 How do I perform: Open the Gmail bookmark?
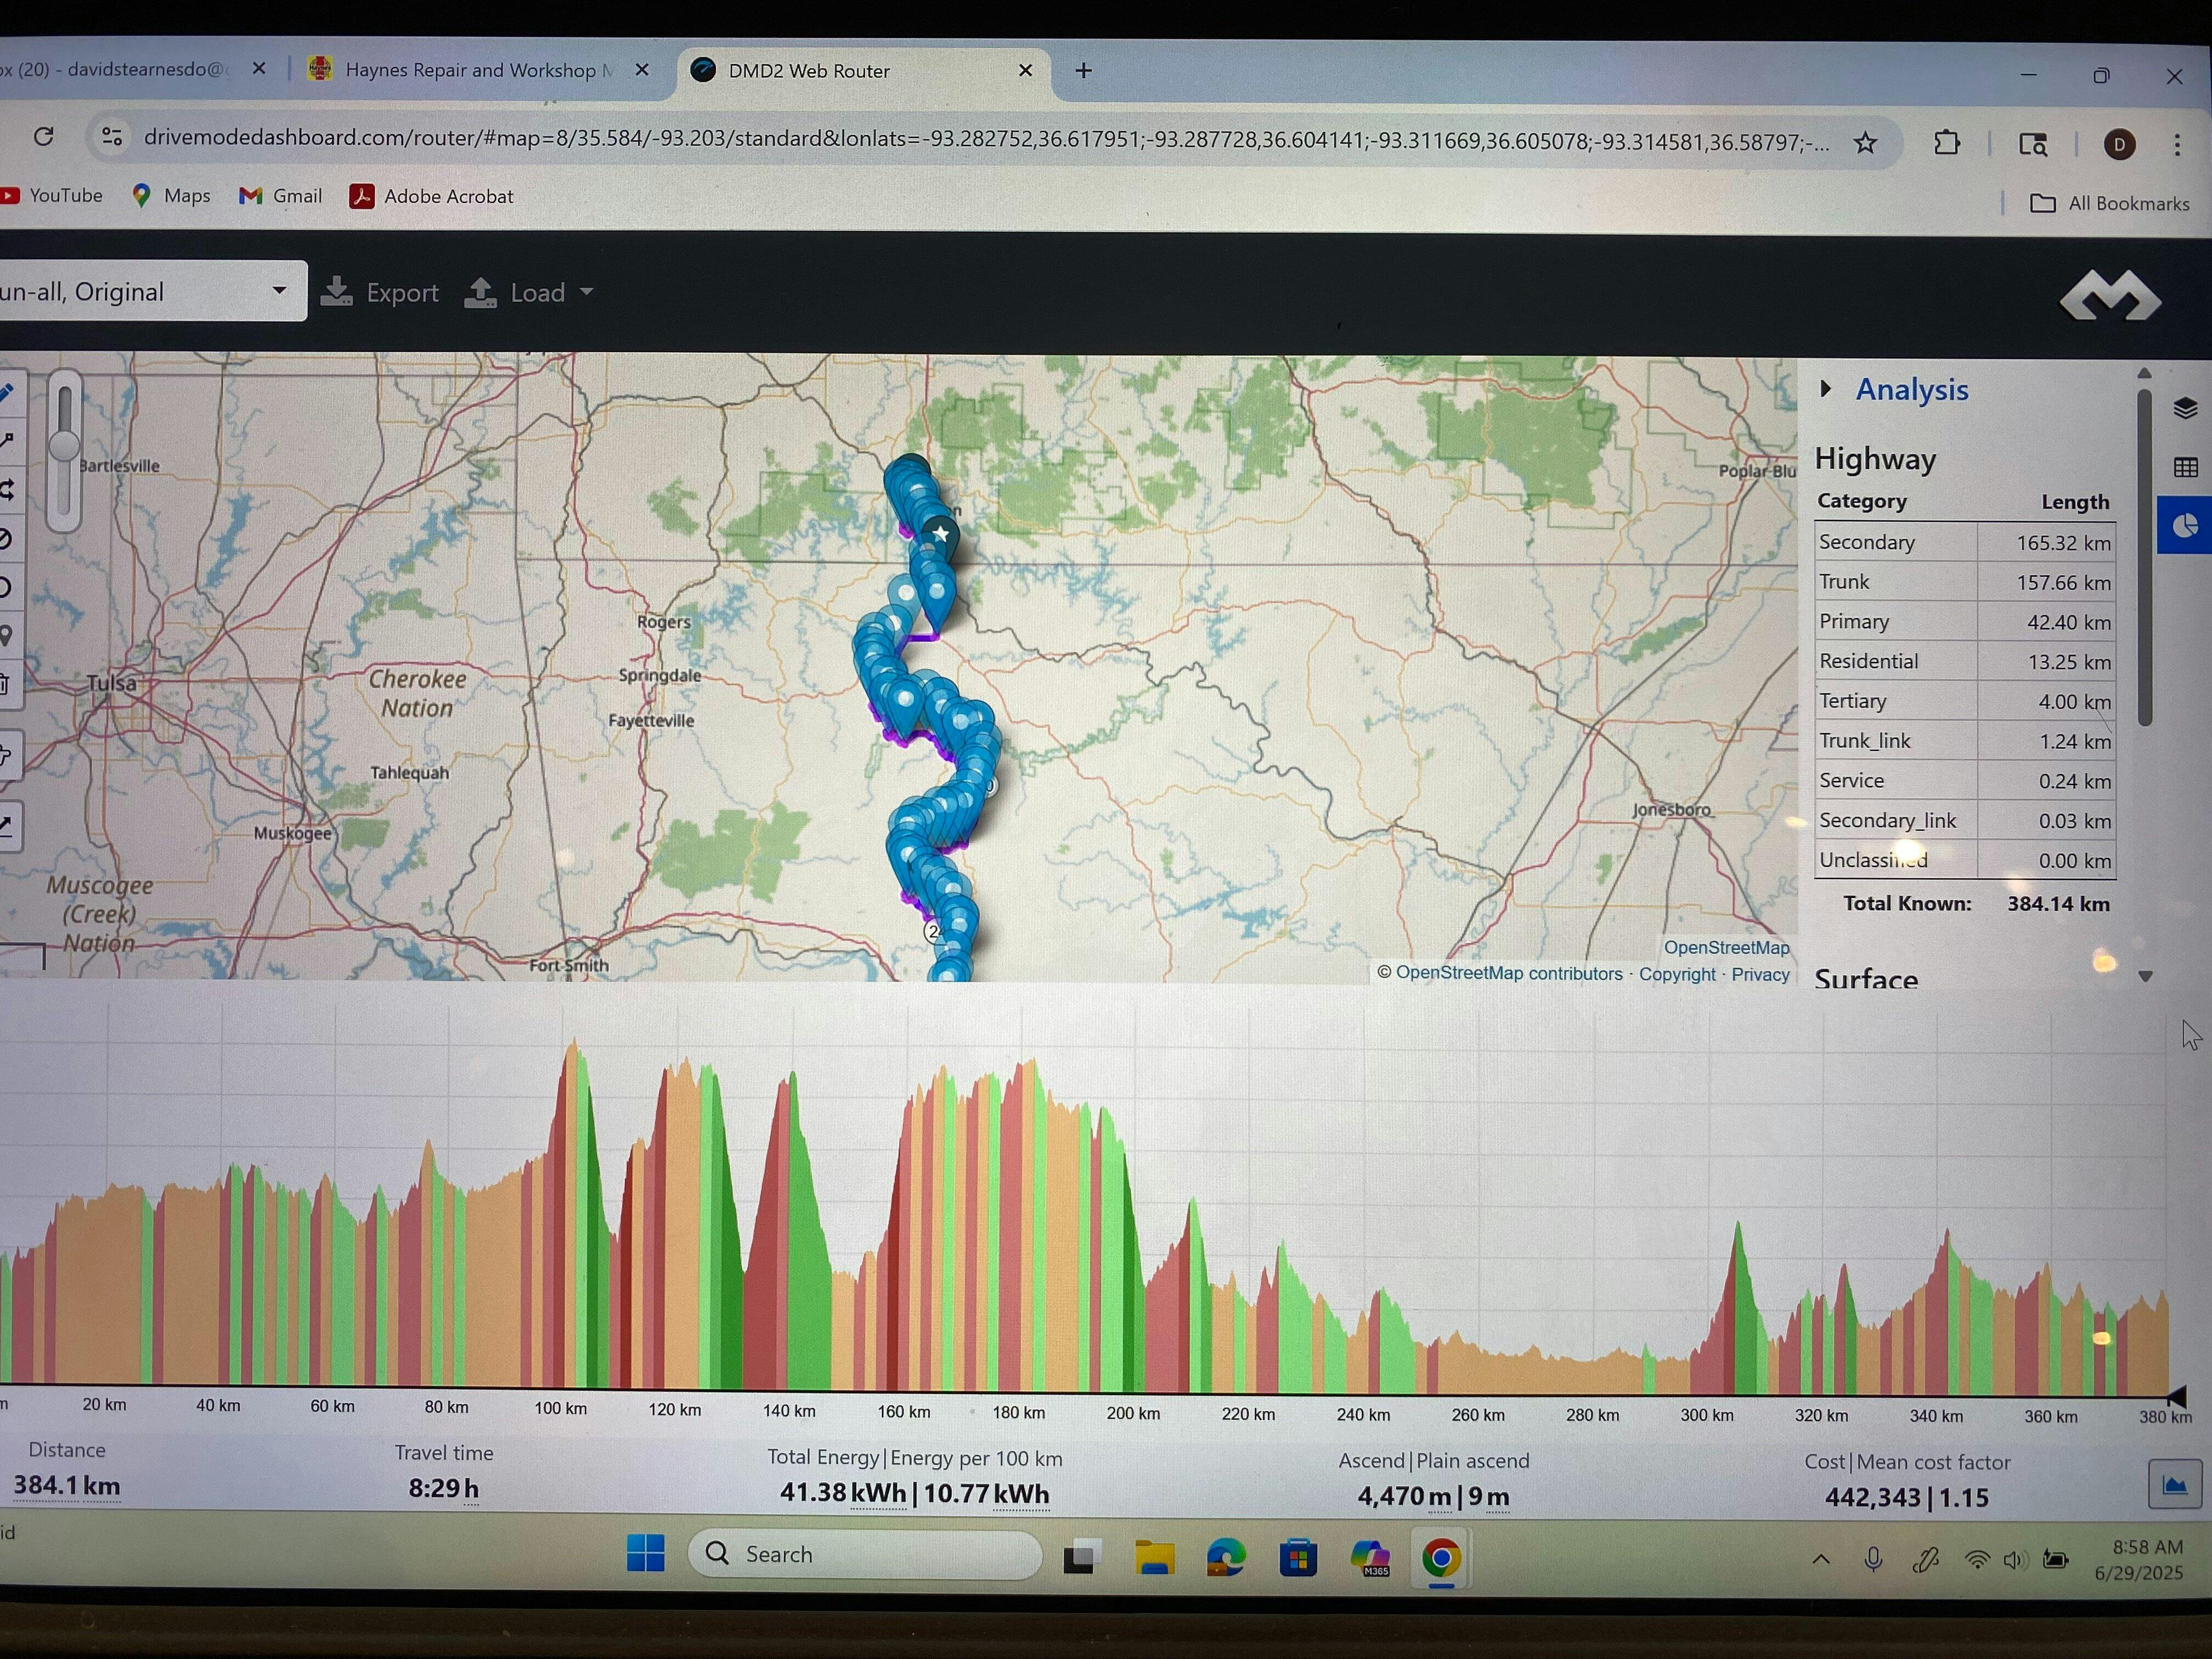point(281,196)
